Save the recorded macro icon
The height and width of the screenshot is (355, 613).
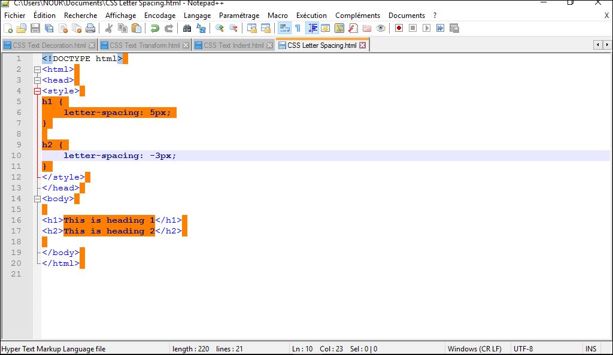point(454,28)
